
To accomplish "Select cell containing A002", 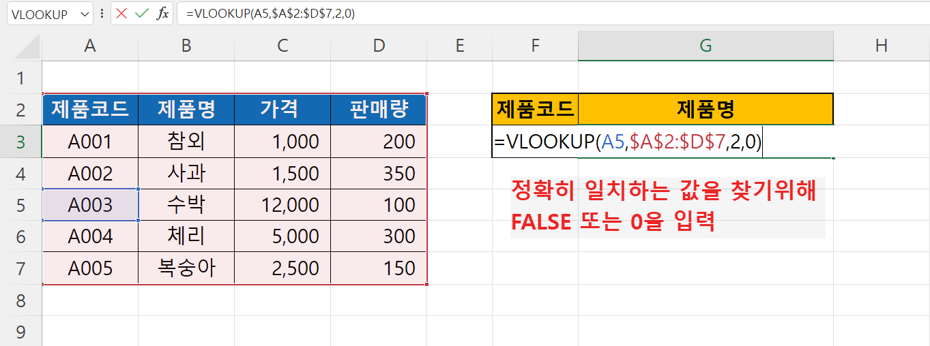I will click(x=90, y=174).
